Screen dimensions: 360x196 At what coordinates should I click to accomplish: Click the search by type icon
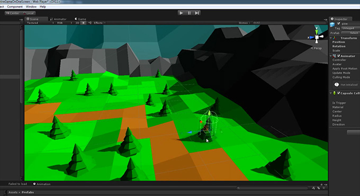[313, 188]
